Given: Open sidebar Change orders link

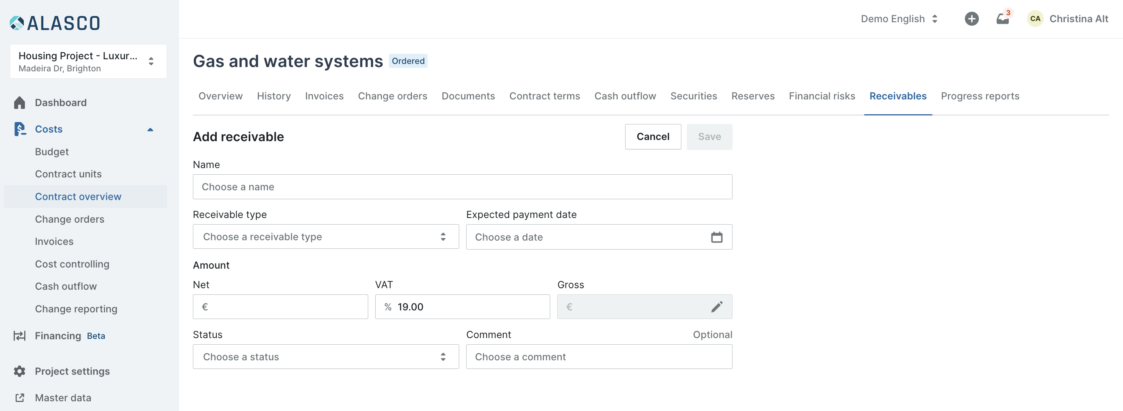Looking at the screenshot, I should pos(70,220).
